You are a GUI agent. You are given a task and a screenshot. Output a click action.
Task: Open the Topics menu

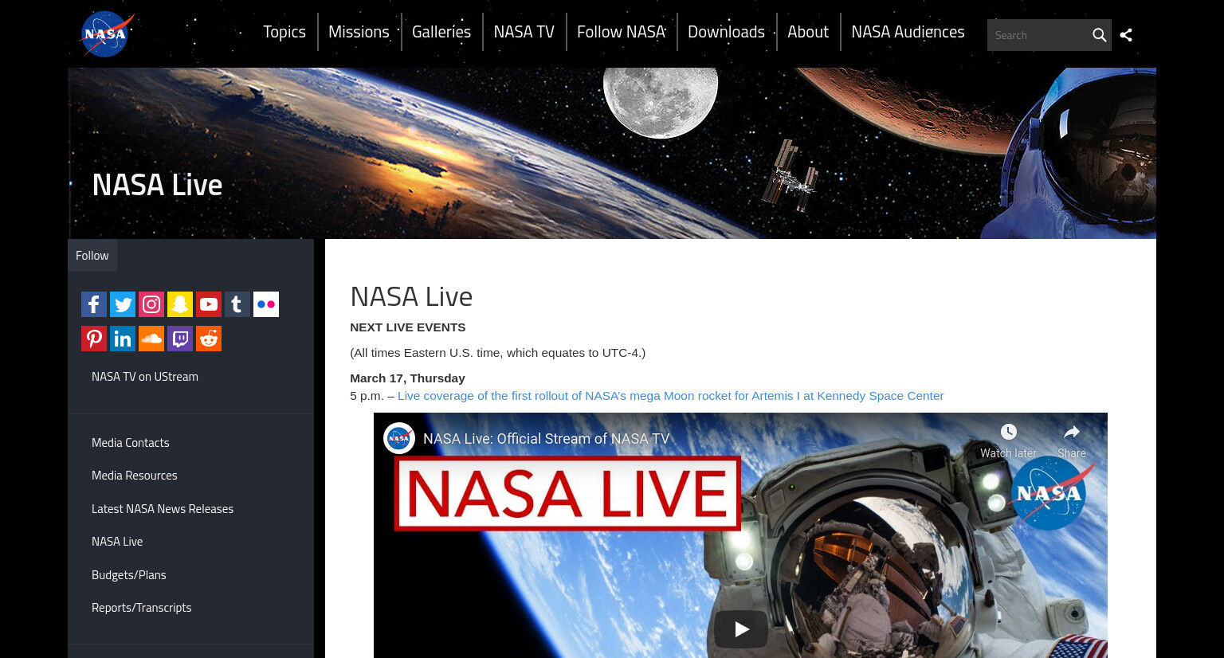coord(284,32)
